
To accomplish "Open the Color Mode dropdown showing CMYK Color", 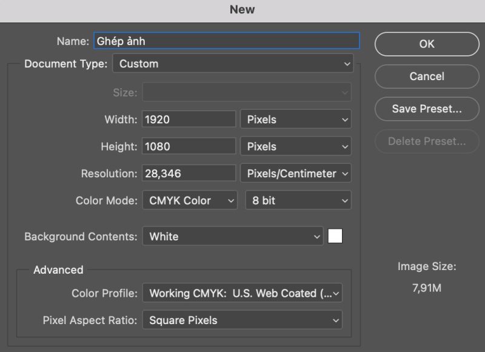I will pyautogui.click(x=190, y=200).
